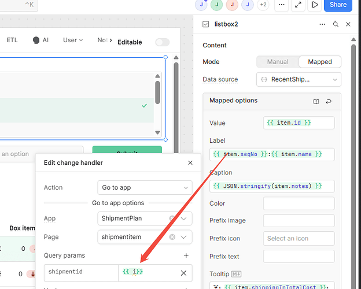
Task: Open the Prefix icon Select an icon field
Action: (x=299, y=238)
